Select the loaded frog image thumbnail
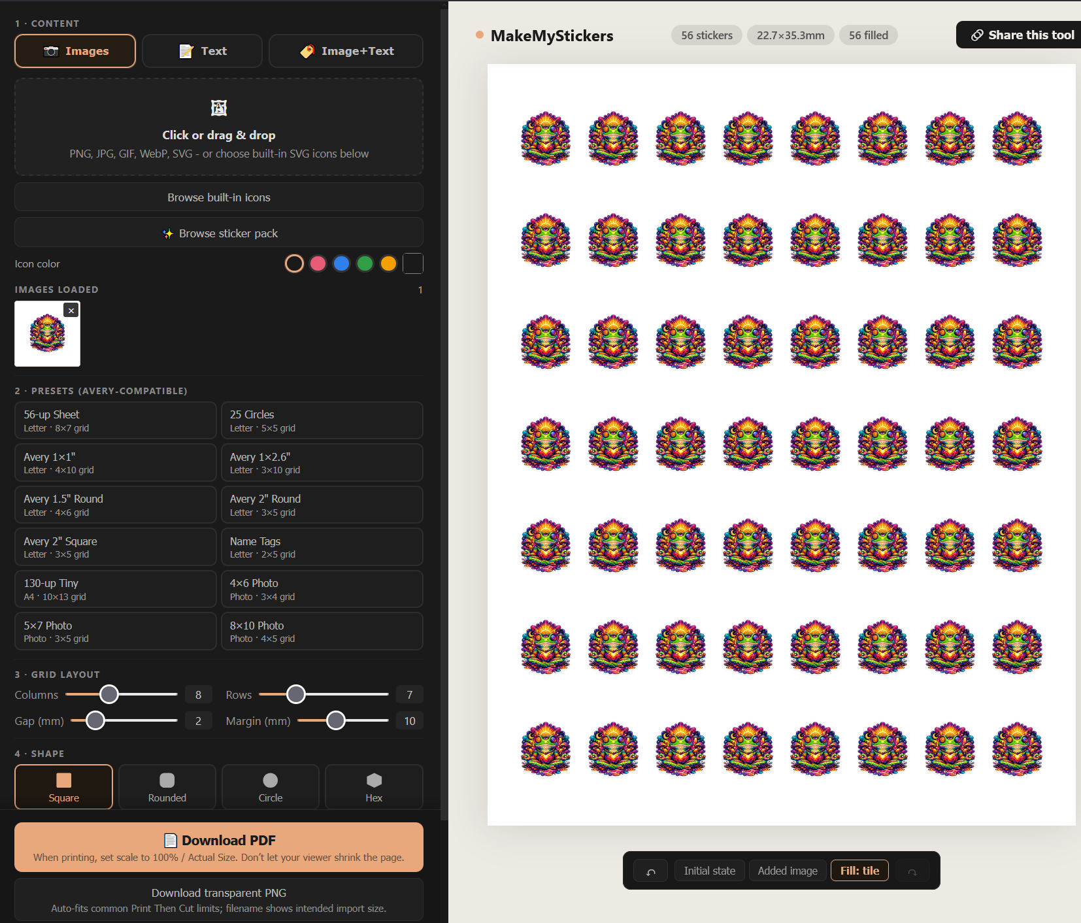The image size is (1081, 923). click(48, 333)
